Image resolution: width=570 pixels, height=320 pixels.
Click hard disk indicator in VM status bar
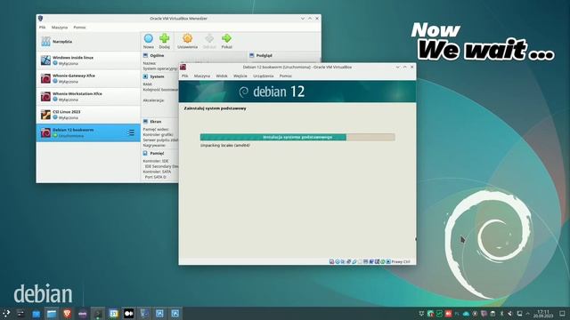[331, 261]
